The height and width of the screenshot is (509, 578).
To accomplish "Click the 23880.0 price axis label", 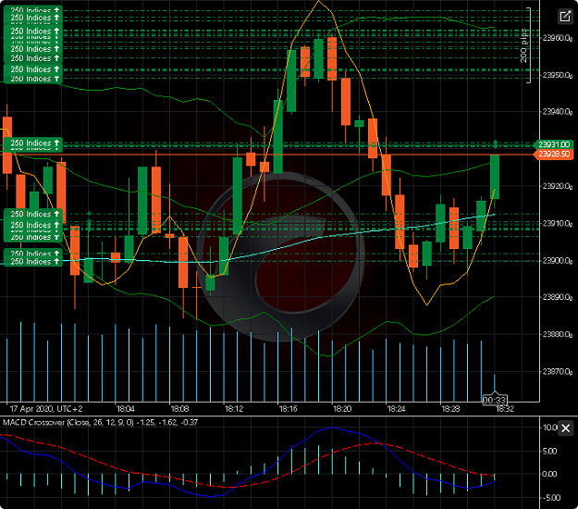I will pyautogui.click(x=558, y=334).
